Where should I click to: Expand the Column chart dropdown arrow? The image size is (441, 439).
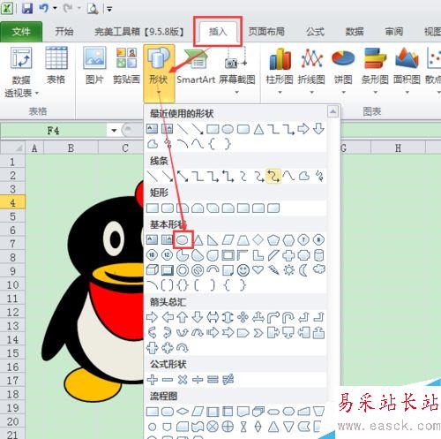[280, 92]
